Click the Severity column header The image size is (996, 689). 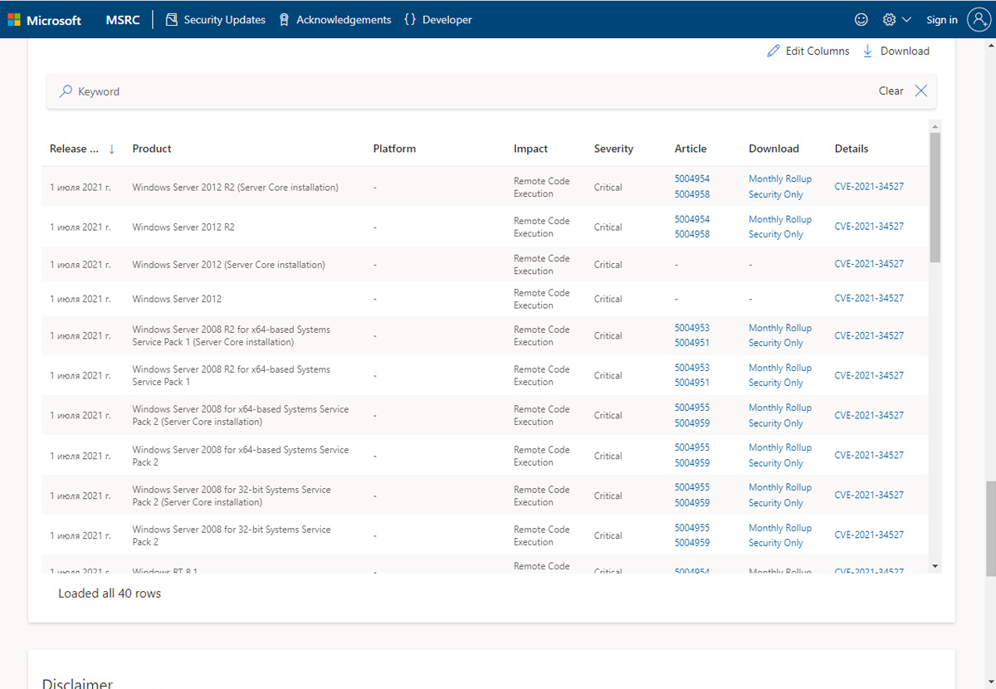point(613,149)
